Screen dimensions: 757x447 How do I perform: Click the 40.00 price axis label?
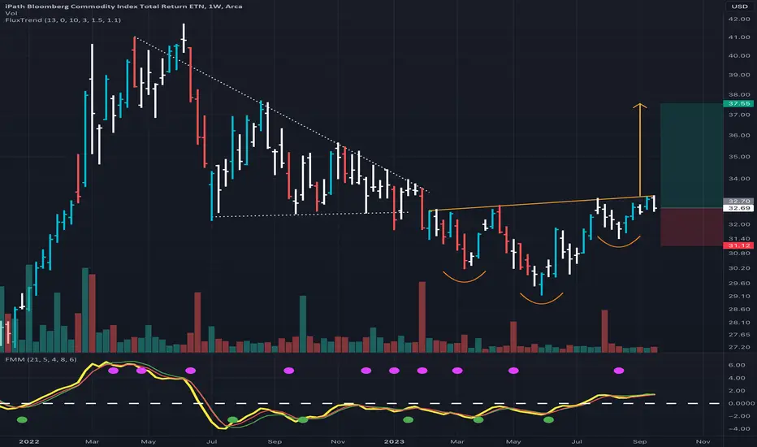(x=739, y=55)
